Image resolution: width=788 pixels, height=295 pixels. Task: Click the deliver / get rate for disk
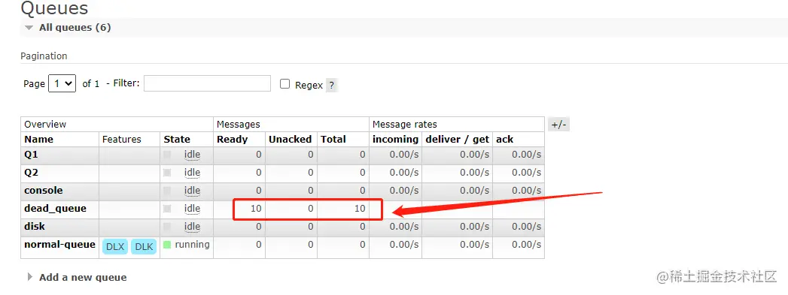474,227
